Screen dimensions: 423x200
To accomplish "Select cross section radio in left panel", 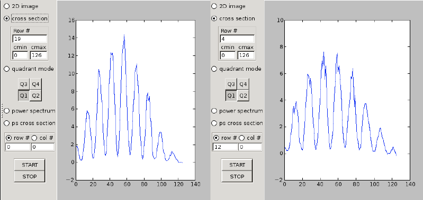I will coord(7,18).
